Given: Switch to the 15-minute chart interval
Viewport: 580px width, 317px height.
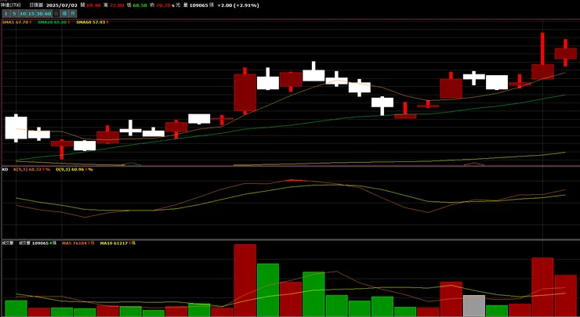Looking at the screenshot, I should tap(31, 13).
